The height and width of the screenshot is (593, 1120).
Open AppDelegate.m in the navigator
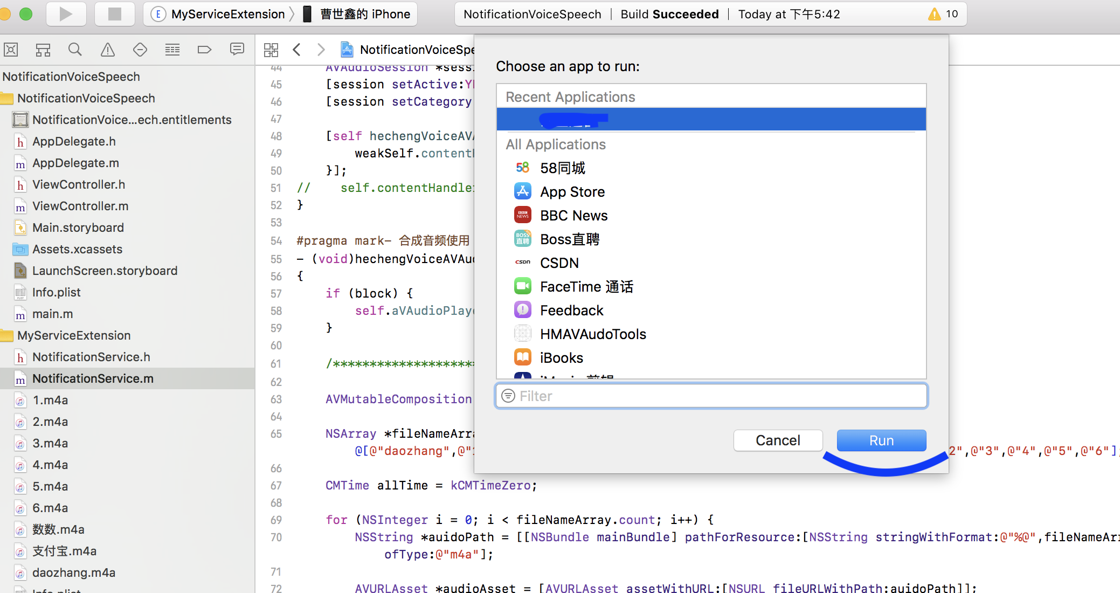pyautogui.click(x=75, y=163)
